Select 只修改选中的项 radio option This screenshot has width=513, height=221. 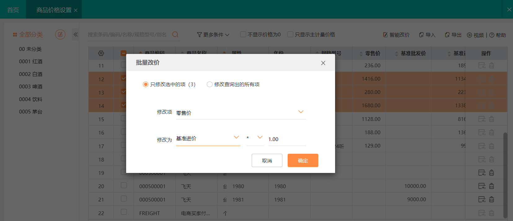click(146, 84)
